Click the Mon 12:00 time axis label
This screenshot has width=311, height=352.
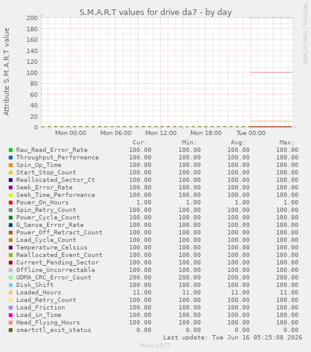coord(161,133)
